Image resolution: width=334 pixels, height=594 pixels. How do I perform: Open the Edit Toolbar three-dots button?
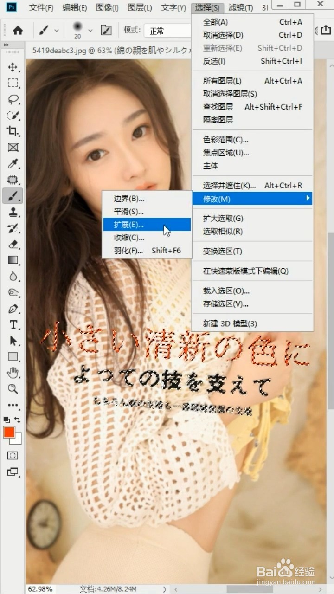(13, 405)
